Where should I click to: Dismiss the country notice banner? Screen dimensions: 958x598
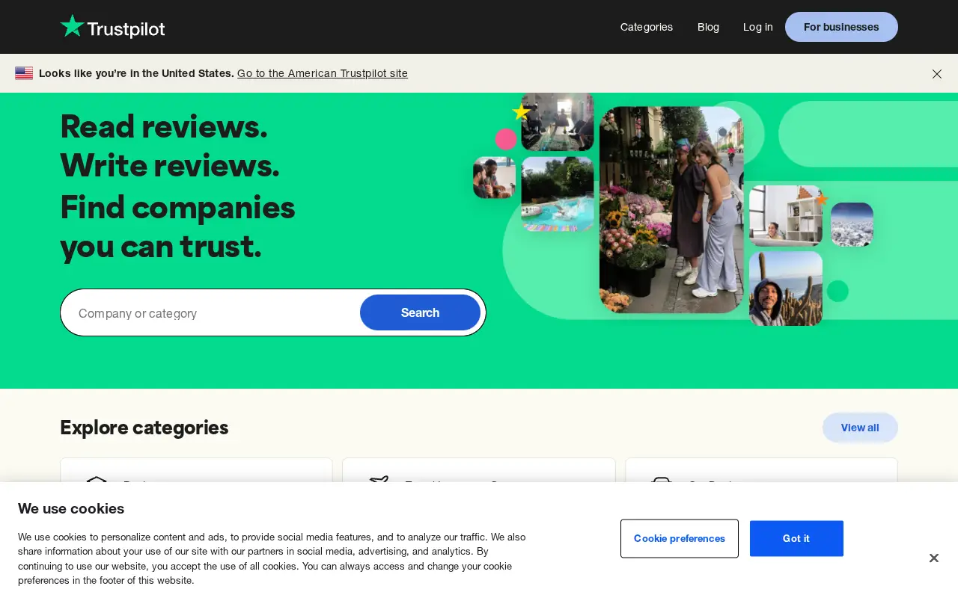tap(937, 74)
